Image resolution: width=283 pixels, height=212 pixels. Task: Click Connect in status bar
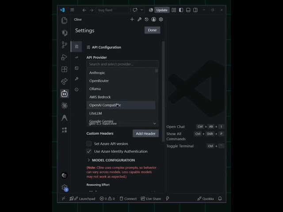tap(128, 199)
